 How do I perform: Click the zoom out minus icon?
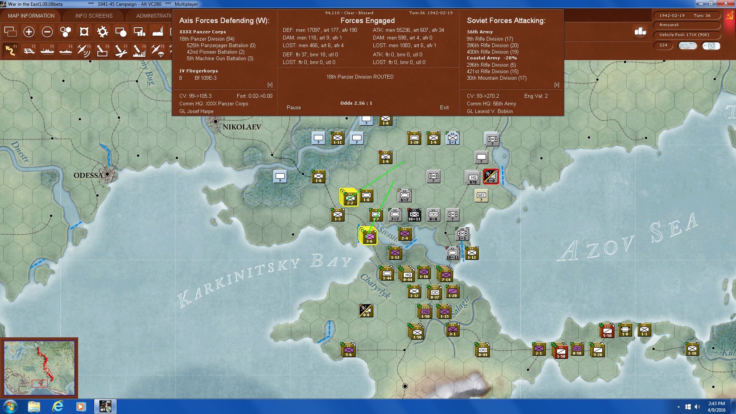coord(47,32)
